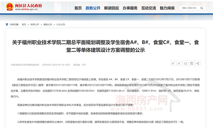
Task: Click www.minhou.gov.cn URL under logo
Action: 26,9
